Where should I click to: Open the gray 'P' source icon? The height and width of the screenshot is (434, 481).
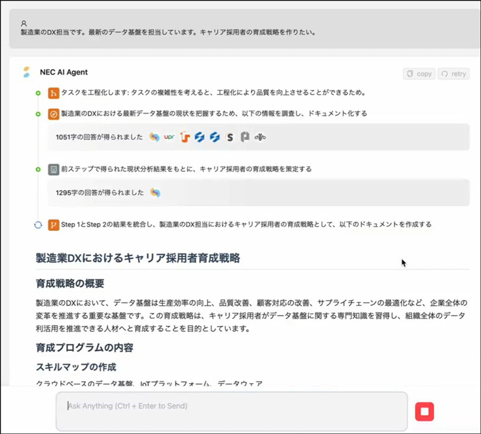point(245,137)
